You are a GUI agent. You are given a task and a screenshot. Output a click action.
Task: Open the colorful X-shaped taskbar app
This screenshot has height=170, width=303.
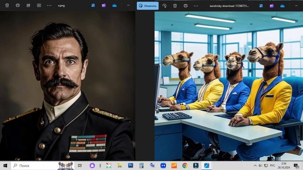[109, 166]
